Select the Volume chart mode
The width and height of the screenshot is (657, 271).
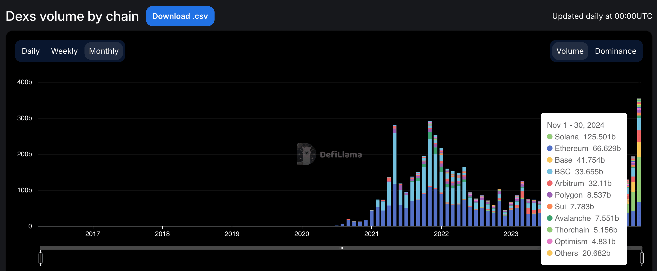(x=570, y=51)
